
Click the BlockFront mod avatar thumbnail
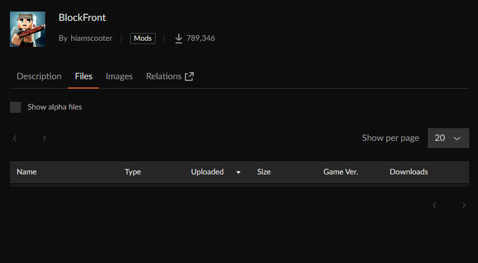click(28, 29)
